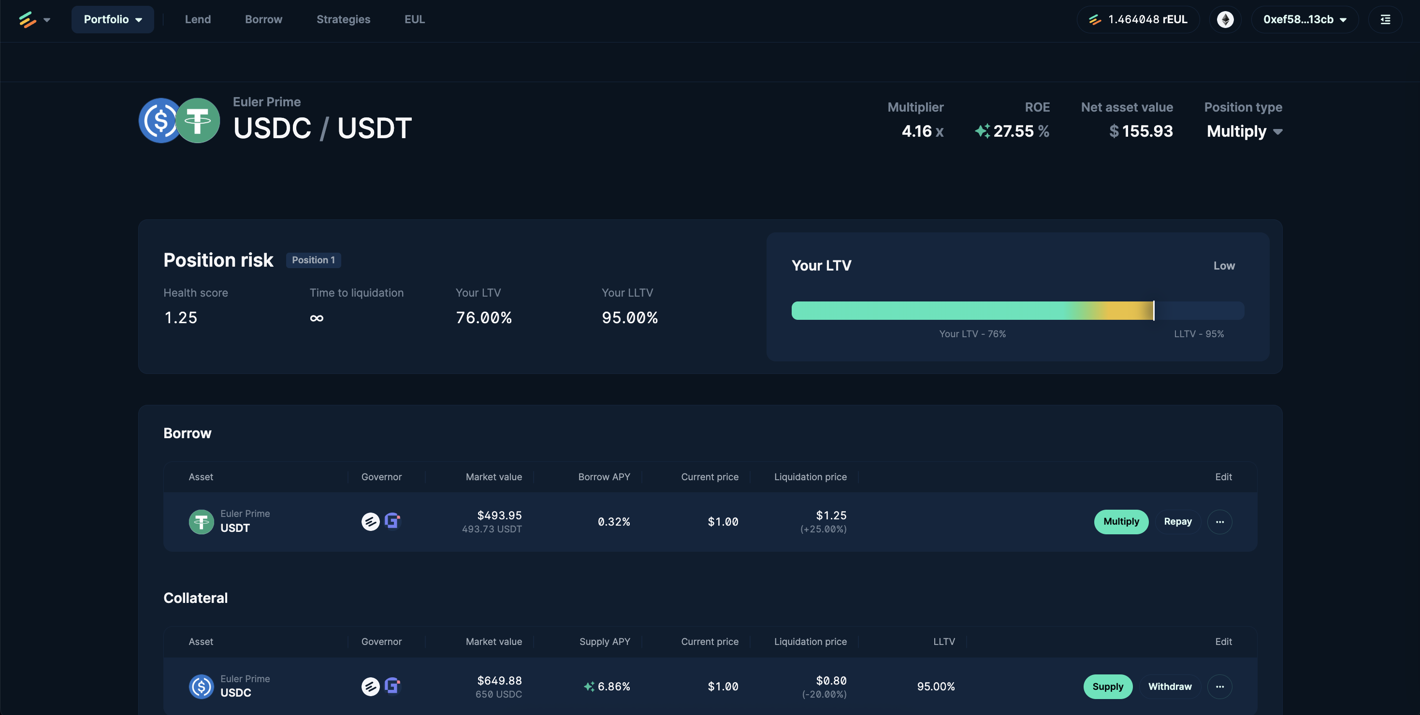This screenshot has width=1420, height=715.
Task: Click the $649.88 market value
Action: [499, 681]
